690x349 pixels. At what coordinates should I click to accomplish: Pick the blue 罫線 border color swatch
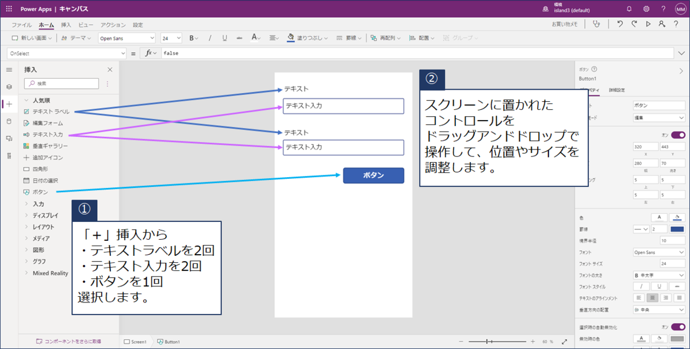pos(677,229)
